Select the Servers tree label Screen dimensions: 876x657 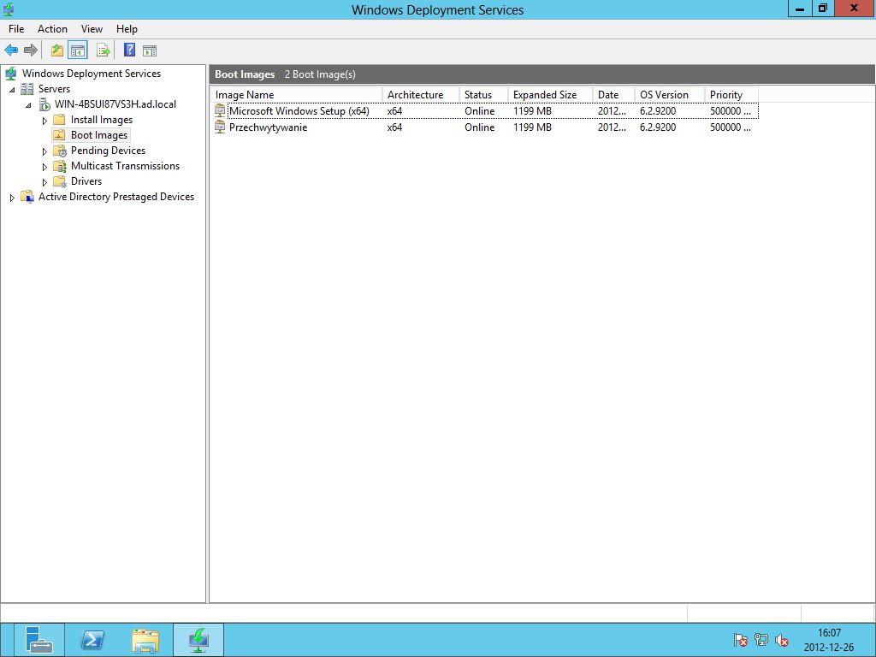[54, 89]
